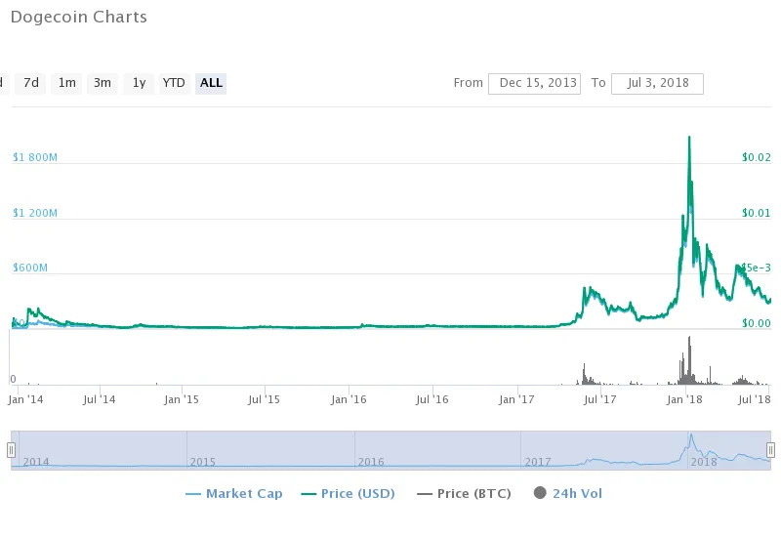This screenshot has height=537, width=781.
Task: Click the Jan '15 axis label
Action: (182, 399)
